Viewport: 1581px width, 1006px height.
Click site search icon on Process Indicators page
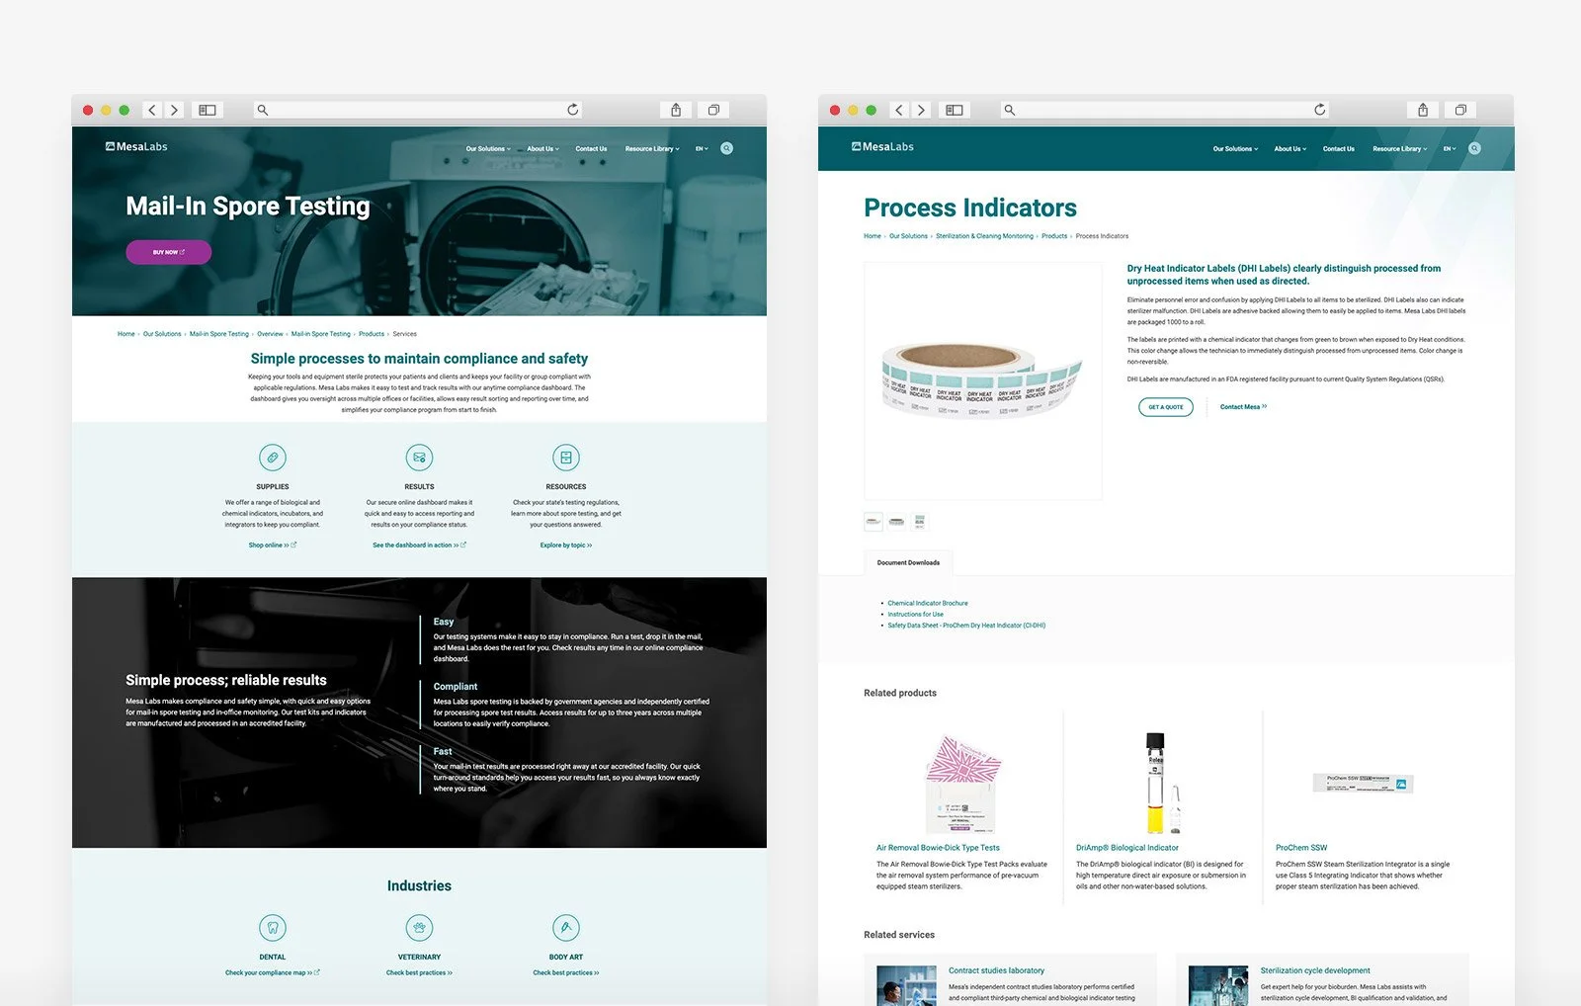(x=1474, y=148)
